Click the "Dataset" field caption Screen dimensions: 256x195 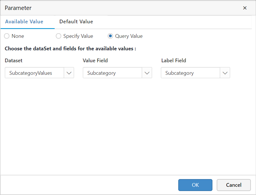point(13,60)
